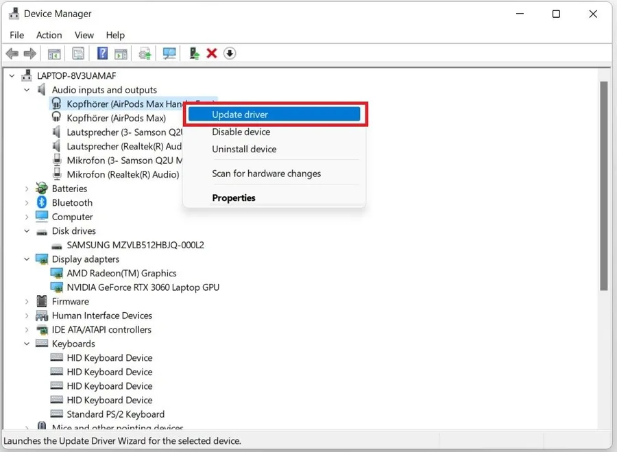
Task: Click the LAPTOP-8V3UAMAF computer icon
Action: click(27, 75)
